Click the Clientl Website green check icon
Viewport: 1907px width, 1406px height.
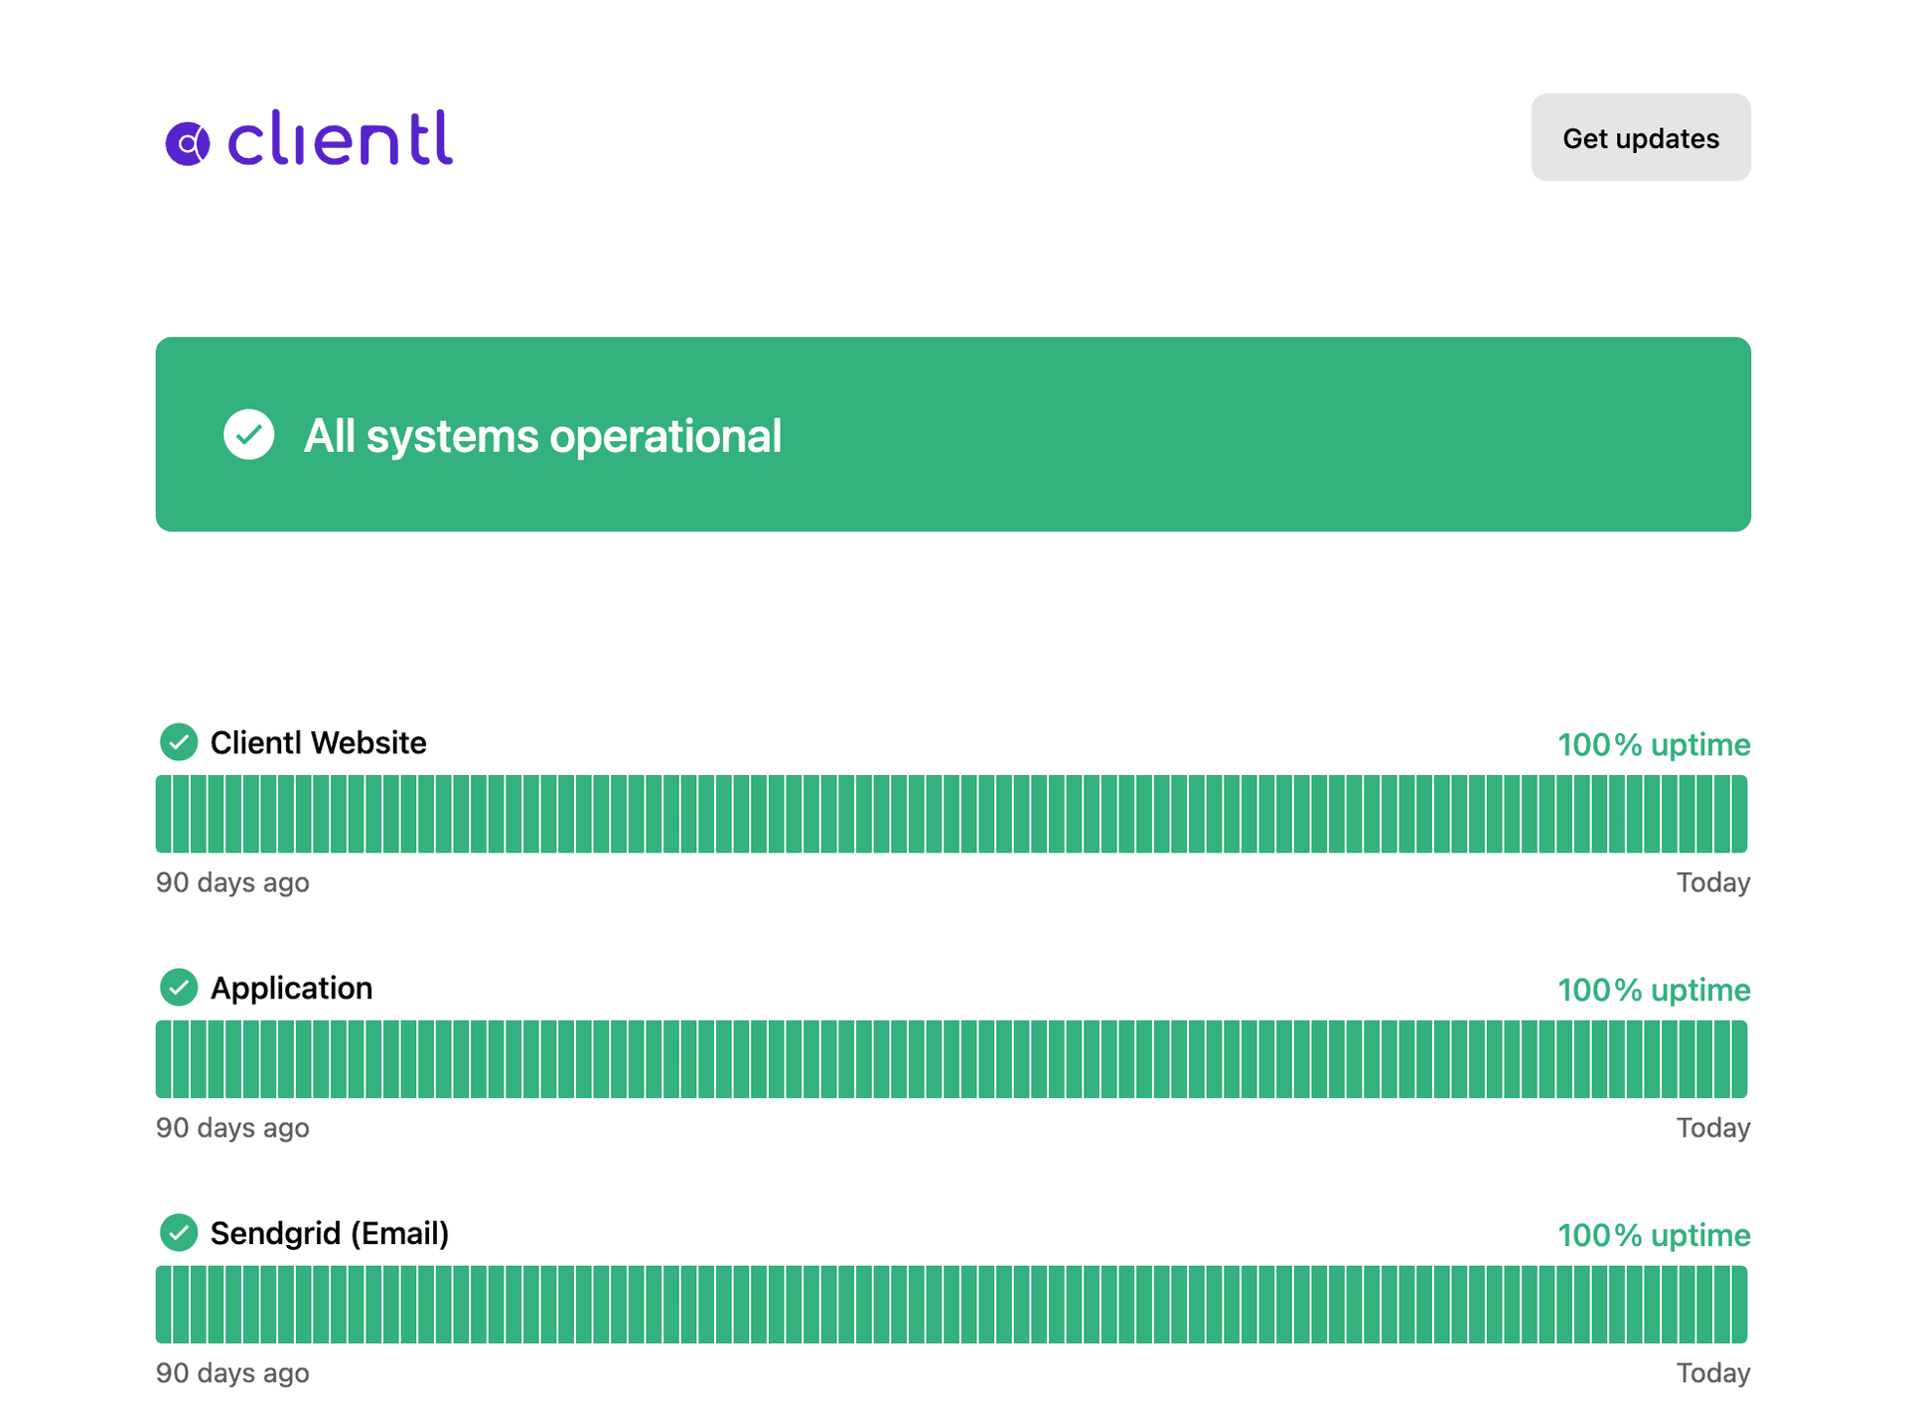coord(179,742)
